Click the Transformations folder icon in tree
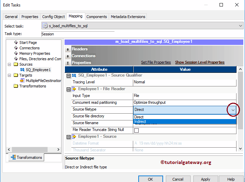 point(16,86)
